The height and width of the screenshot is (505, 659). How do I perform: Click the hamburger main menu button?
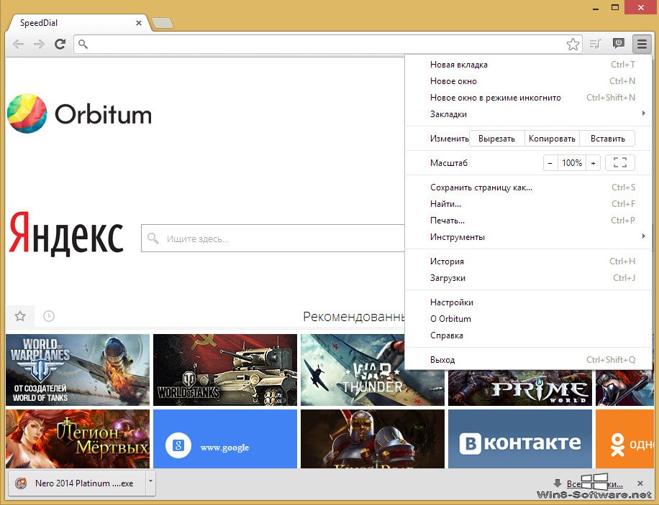642,44
